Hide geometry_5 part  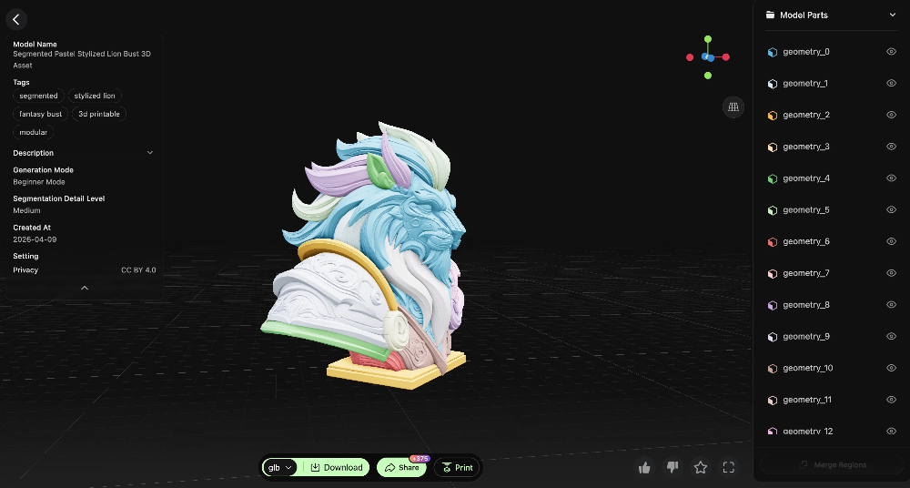pyautogui.click(x=892, y=209)
